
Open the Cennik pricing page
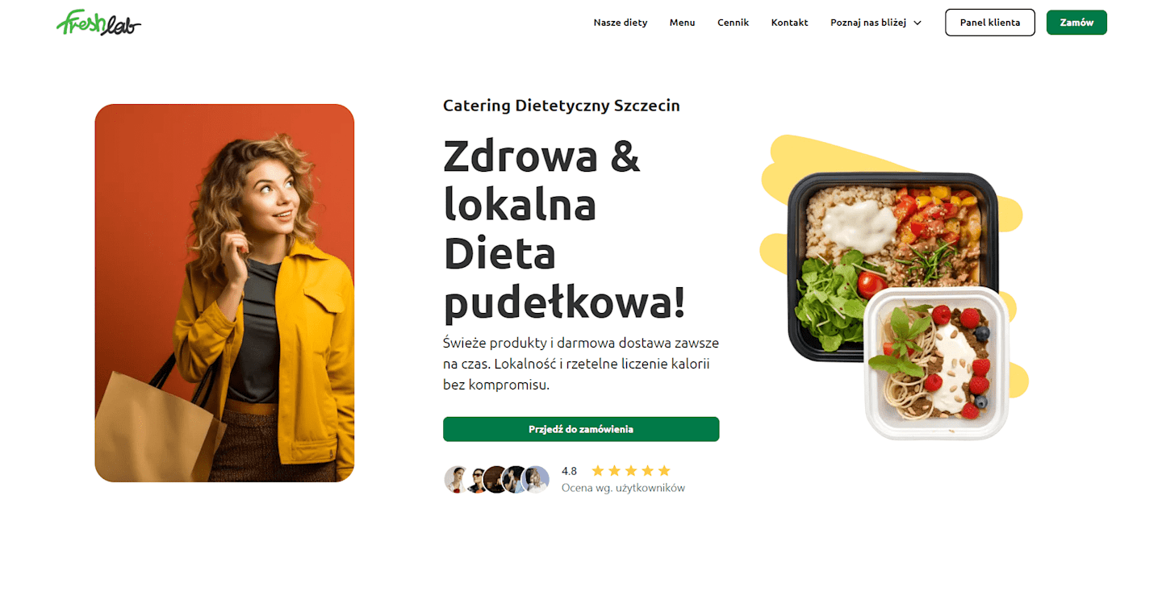pyautogui.click(x=733, y=23)
